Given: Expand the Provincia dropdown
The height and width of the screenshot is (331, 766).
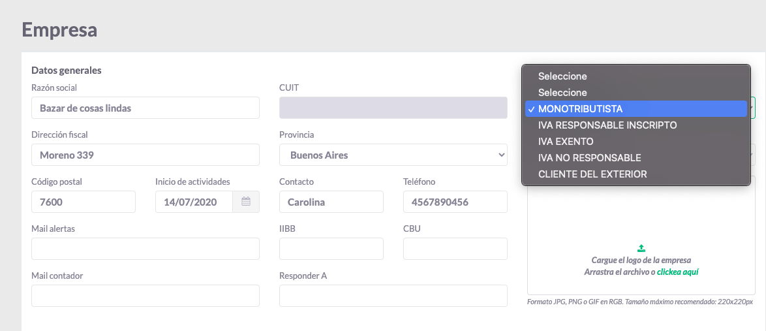Looking at the screenshot, I should click(393, 155).
